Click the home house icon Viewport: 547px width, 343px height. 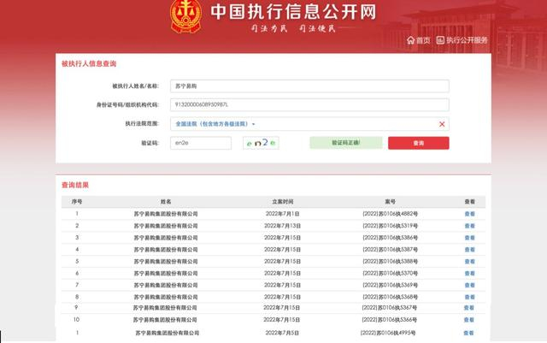tap(410, 40)
